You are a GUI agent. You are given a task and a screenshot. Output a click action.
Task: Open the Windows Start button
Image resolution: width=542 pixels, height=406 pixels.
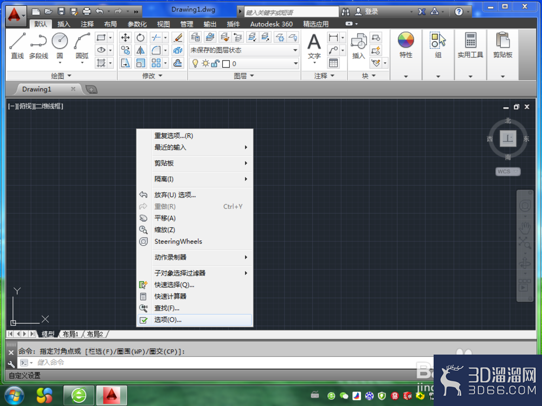point(14,395)
